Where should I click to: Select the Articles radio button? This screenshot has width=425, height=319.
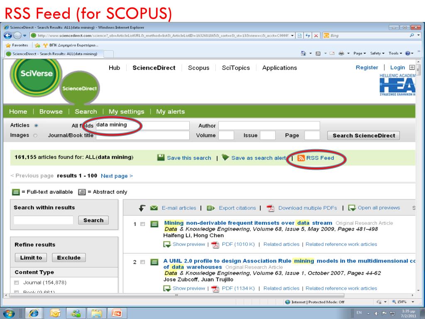click(x=36, y=125)
